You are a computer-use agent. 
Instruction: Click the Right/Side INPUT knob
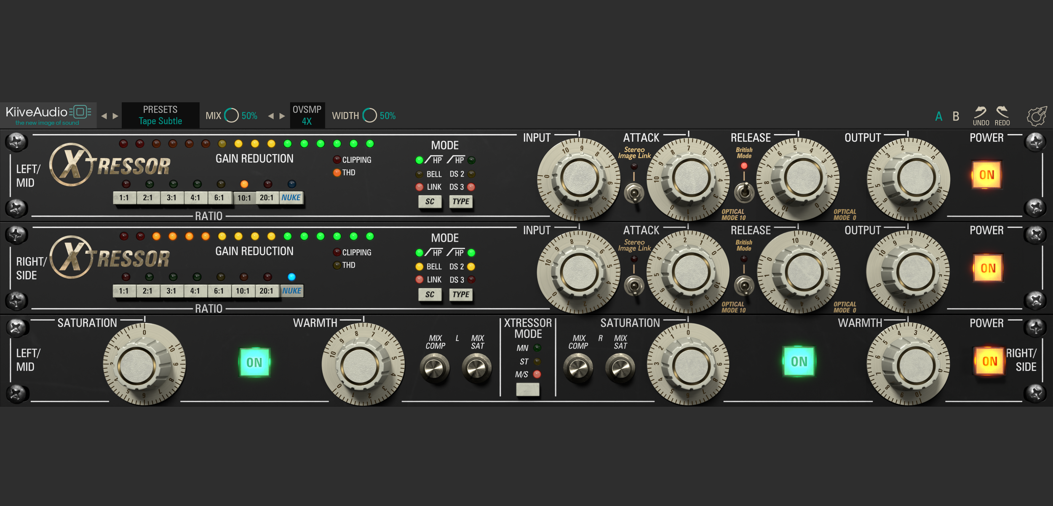click(x=579, y=272)
